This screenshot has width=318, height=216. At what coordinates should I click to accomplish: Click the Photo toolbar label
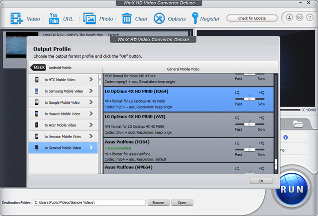[x=106, y=19]
